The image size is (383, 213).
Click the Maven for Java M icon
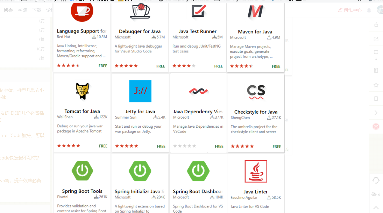[255, 12]
